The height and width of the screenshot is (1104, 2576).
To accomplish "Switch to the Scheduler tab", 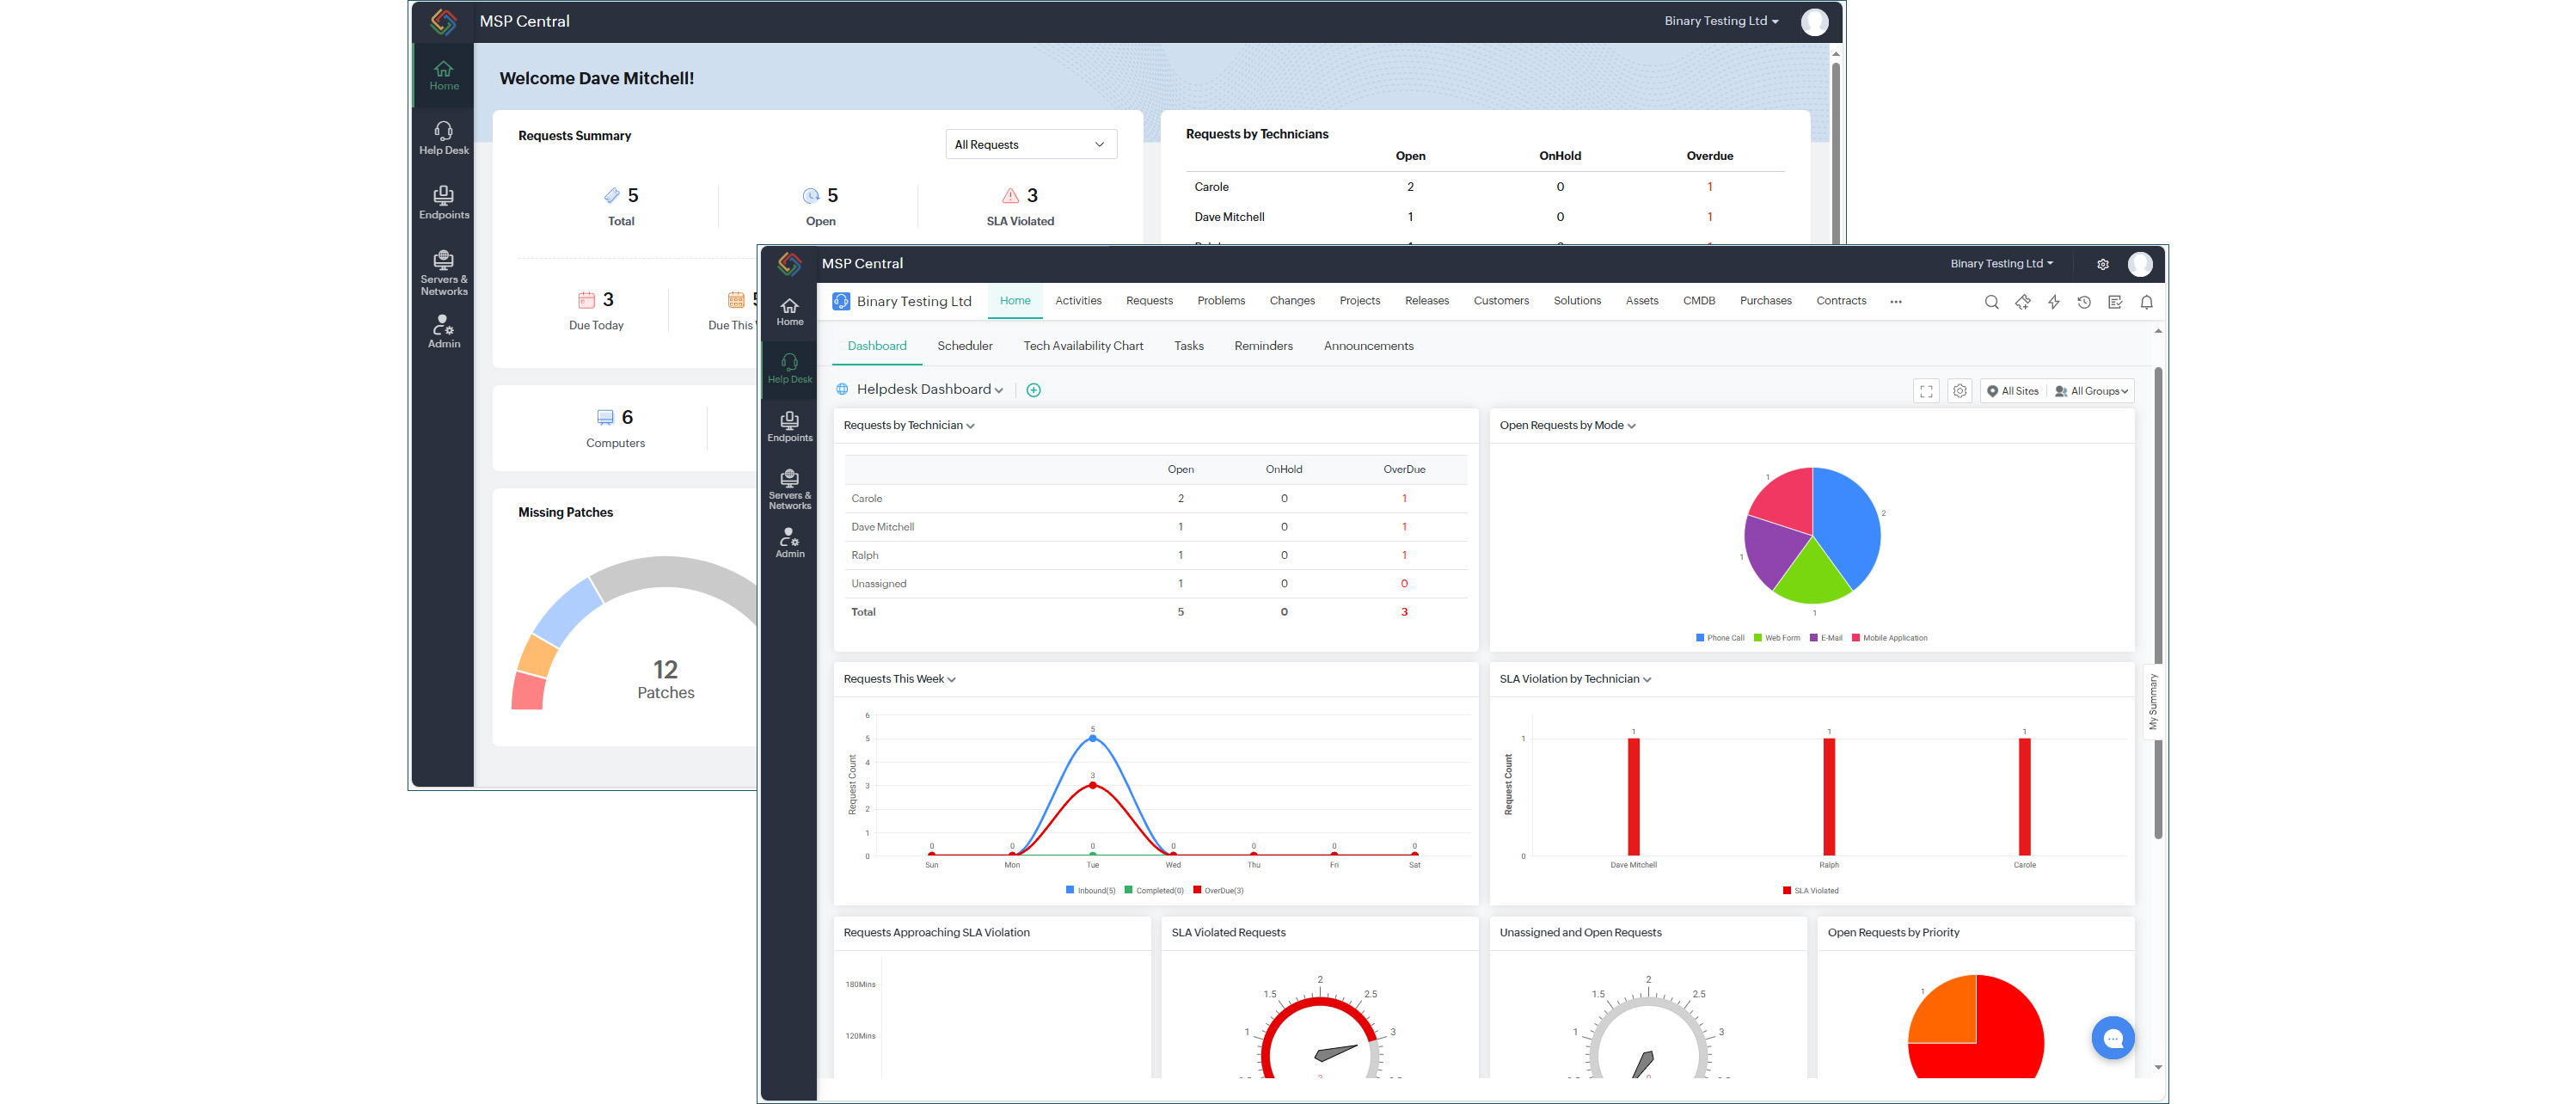I will [964, 346].
